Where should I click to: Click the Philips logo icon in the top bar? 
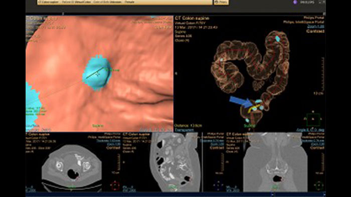295,2
